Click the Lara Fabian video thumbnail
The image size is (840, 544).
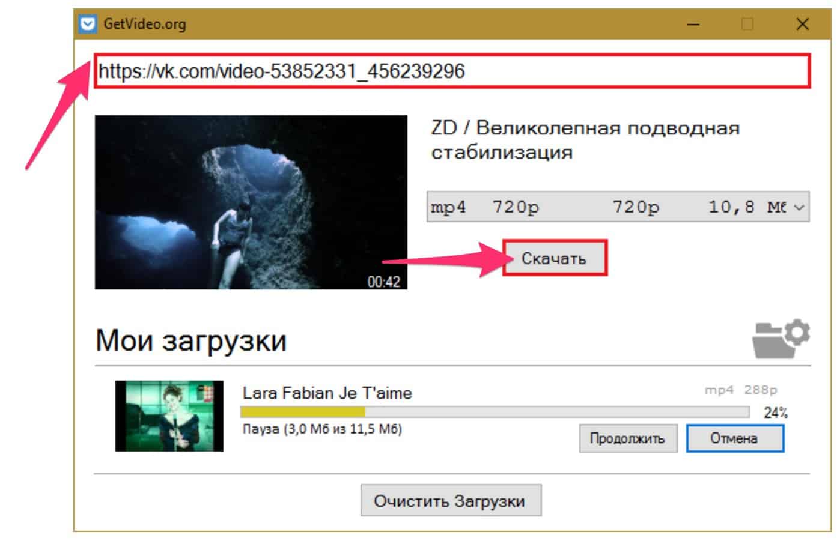(169, 416)
